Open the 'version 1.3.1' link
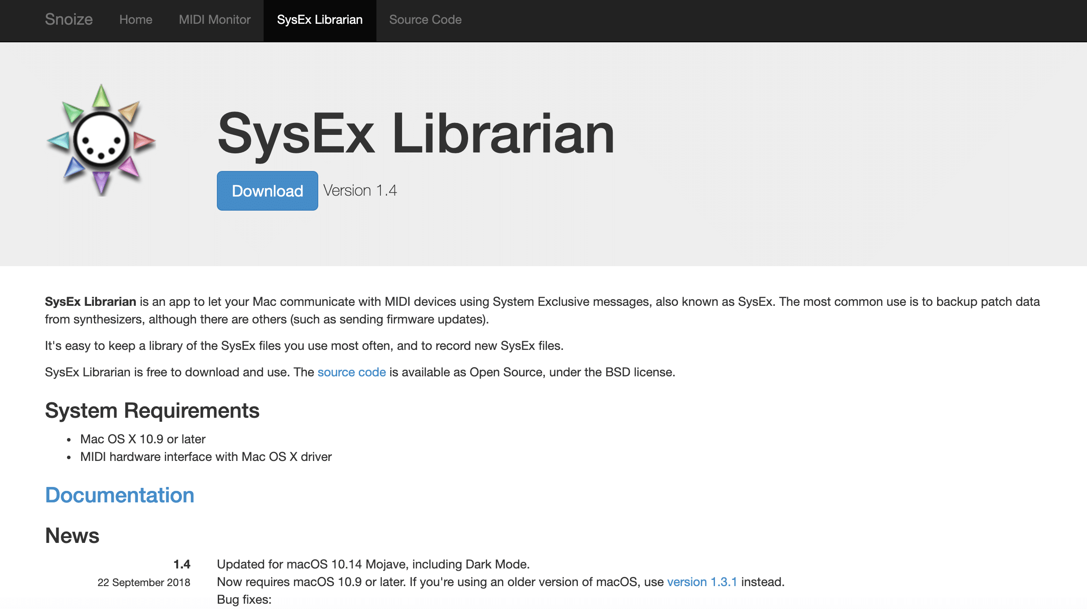The width and height of the screenshot is (1087, 609). click(702, 582)
